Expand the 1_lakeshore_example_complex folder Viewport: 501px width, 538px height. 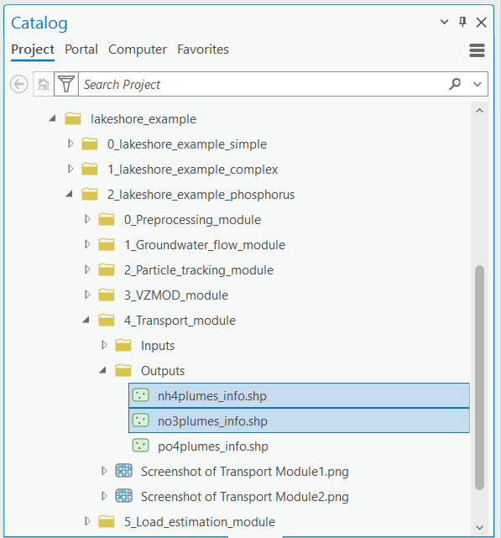click(x=70, y=169)
